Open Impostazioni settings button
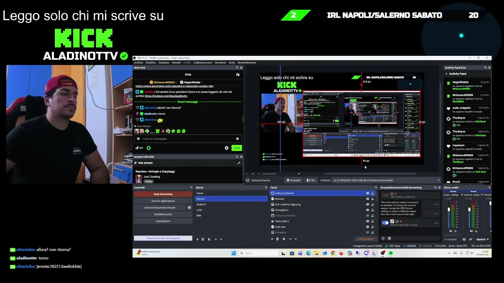 [x=163, y=221]
